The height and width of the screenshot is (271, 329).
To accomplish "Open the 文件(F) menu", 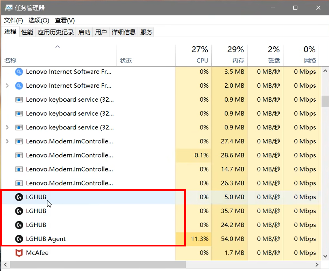I will pyautogui.click(x=13, y=20).
